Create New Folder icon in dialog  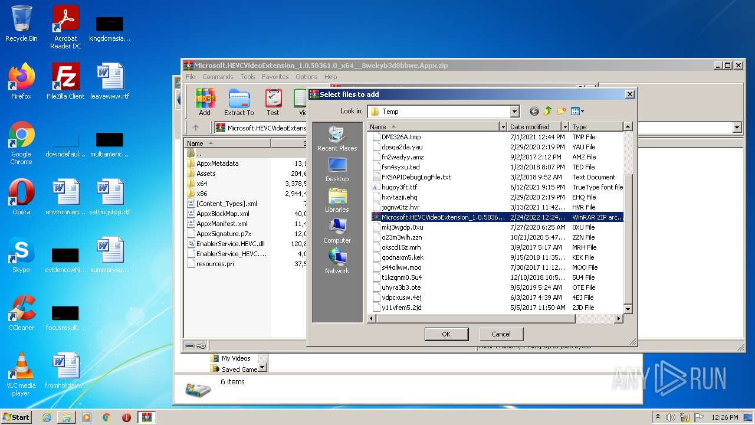click(561, 111)
